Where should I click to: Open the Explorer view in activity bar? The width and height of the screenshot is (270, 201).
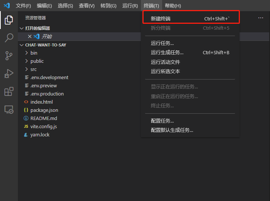click(x=9, y=20)
